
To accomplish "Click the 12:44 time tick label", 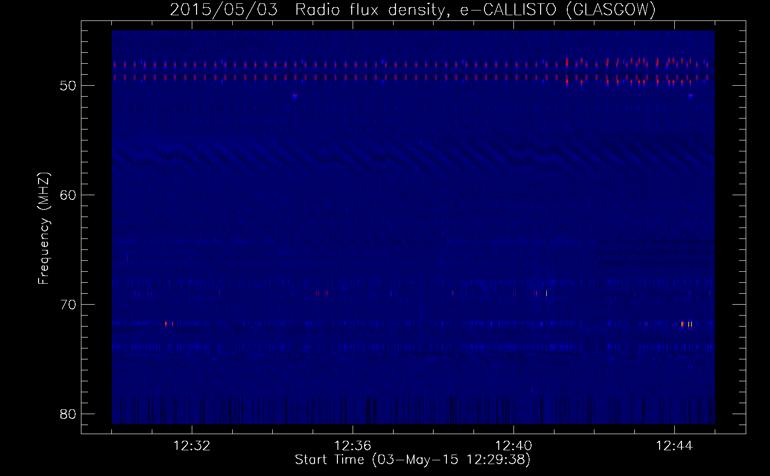I will pyautogui.click(x=674, y=446).
